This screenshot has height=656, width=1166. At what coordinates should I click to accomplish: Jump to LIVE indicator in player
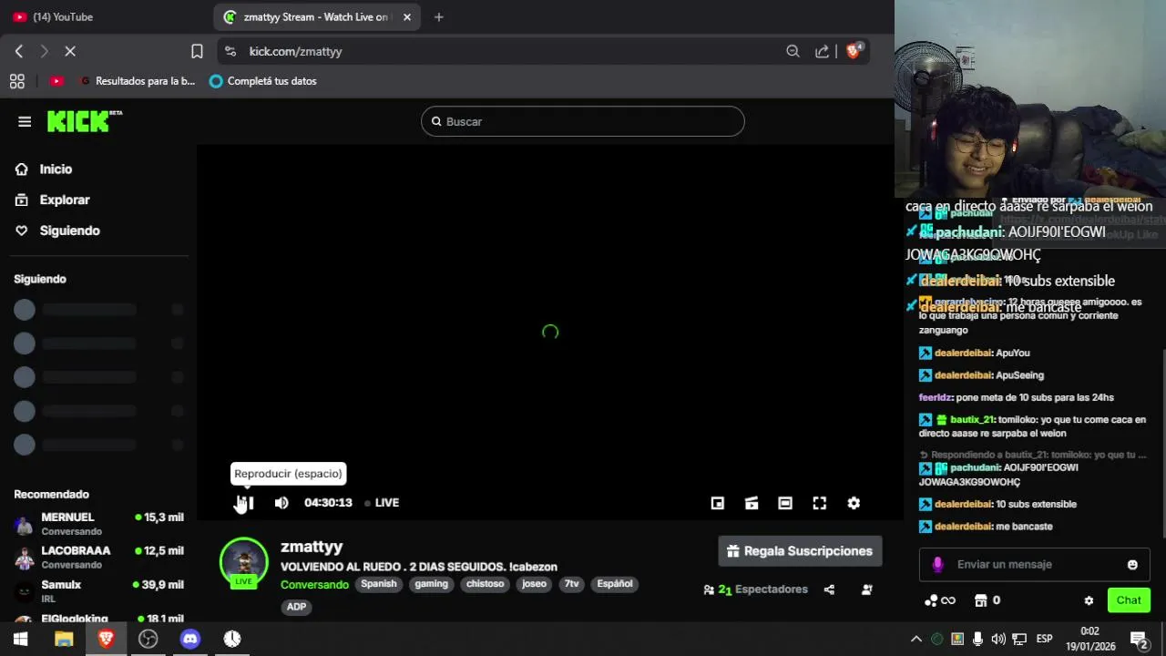(382, 503)
